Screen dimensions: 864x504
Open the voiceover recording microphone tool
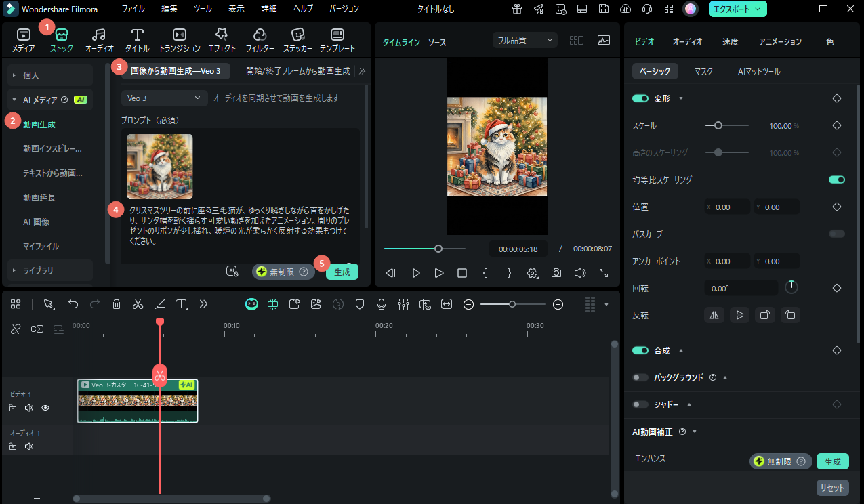(x=381, y=303)
